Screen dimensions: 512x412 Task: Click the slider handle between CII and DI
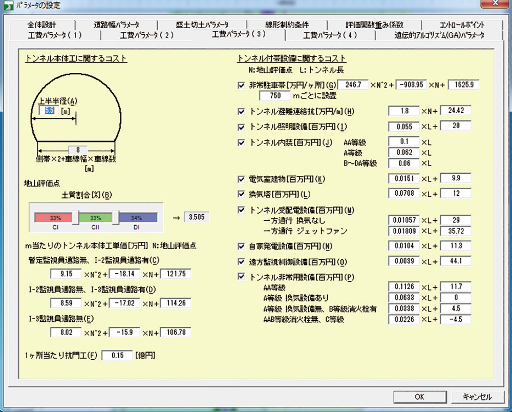tap(116, 218)
